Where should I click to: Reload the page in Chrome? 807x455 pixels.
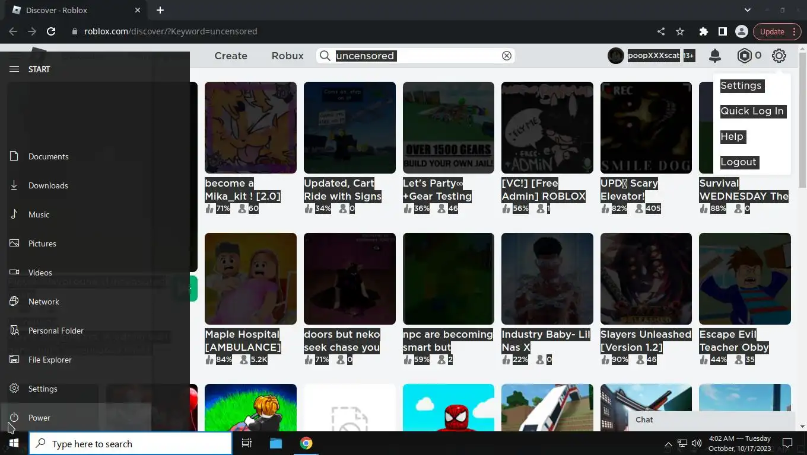51,31
